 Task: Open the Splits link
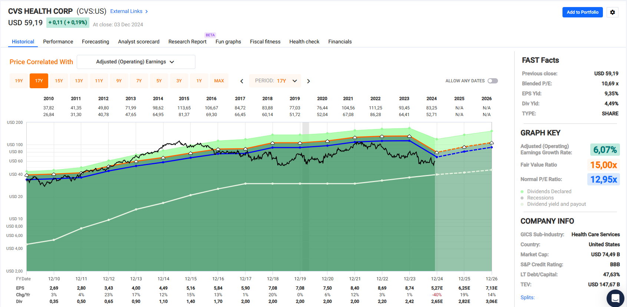point(527,297)
